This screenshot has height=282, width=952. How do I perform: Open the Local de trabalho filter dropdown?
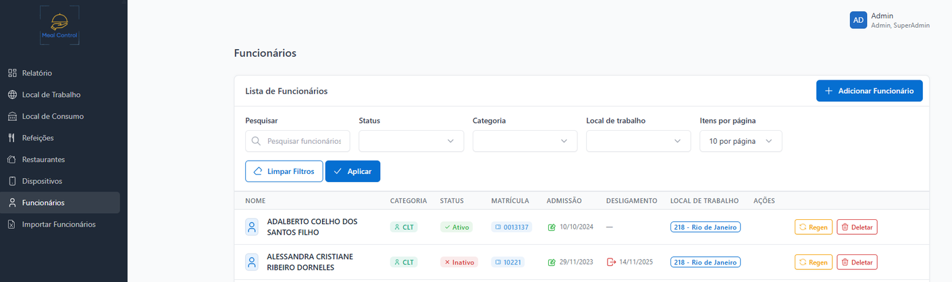[638, 141]
